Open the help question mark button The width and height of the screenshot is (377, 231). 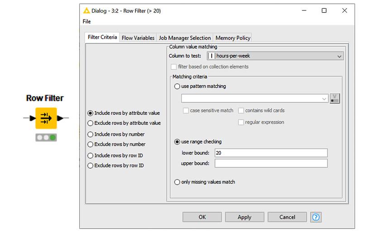click(316, 217)
